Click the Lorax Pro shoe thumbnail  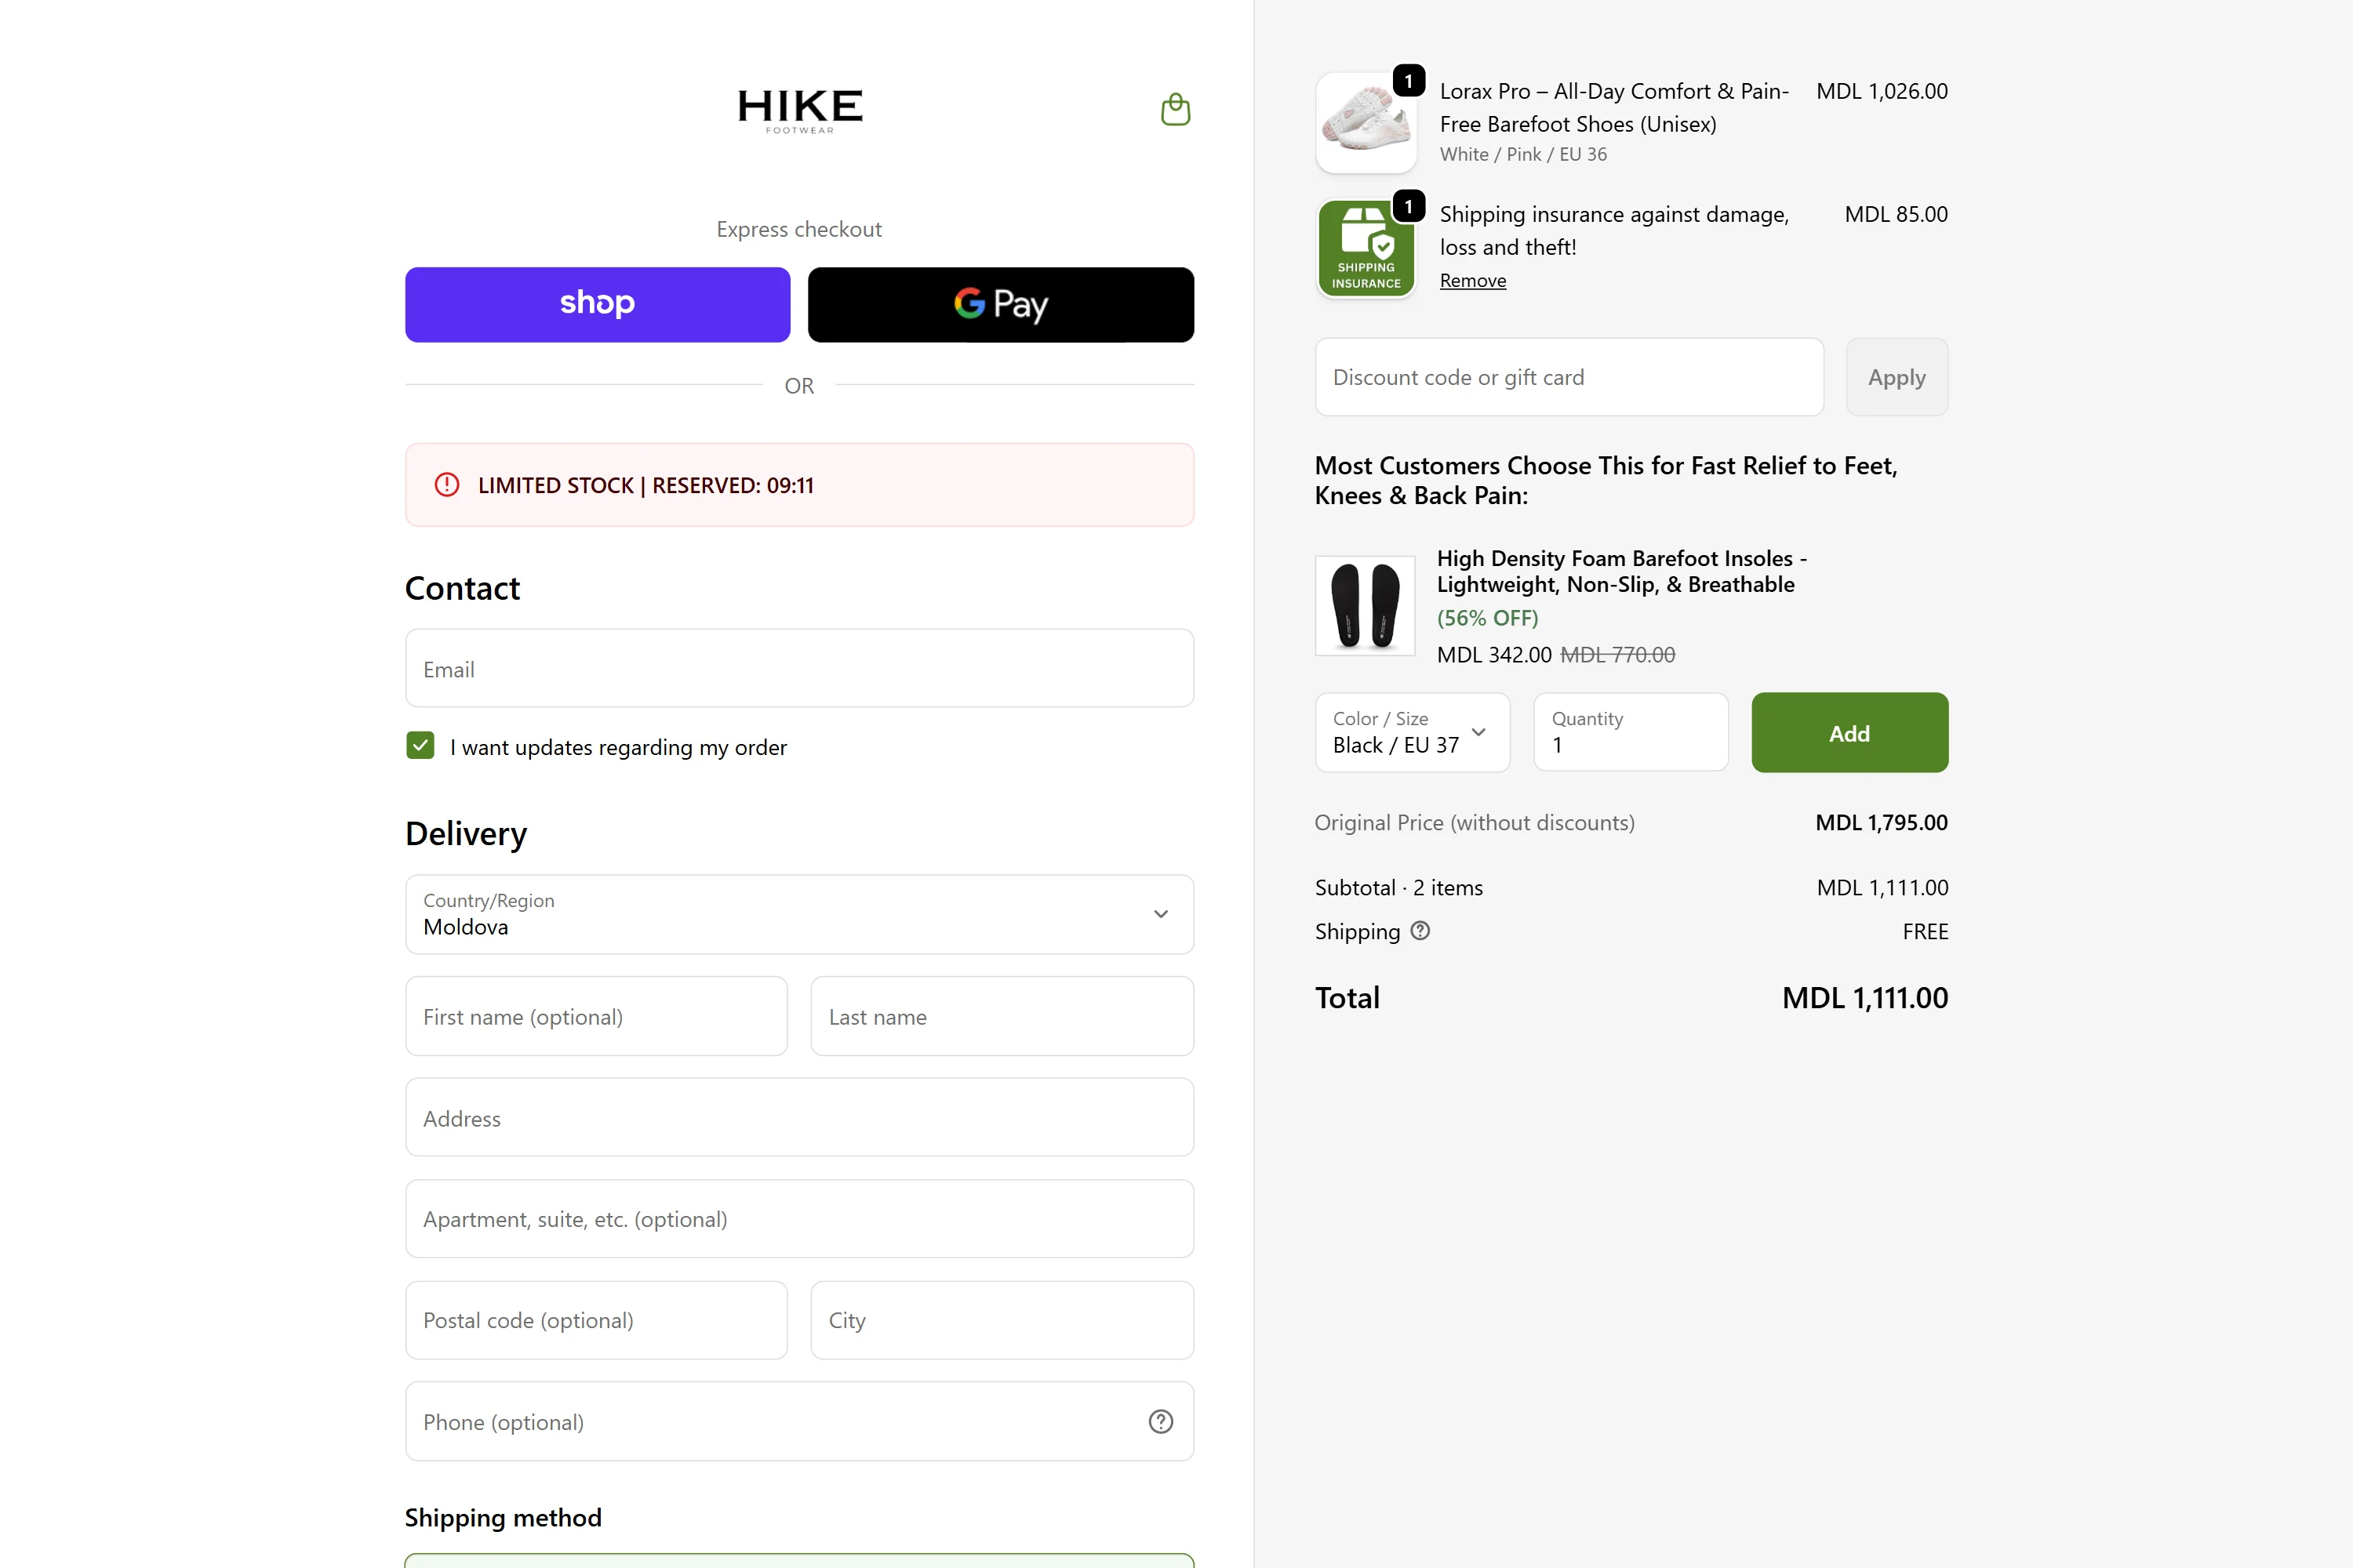point(1366,122)
